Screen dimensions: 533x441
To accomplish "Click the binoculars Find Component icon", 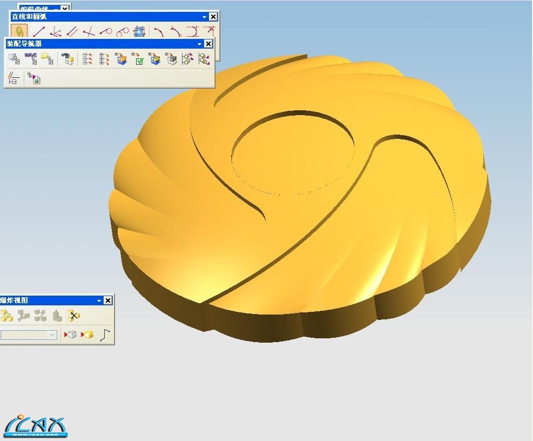I will [68, 58].
